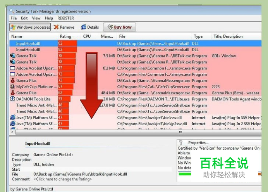Sort by the Rating column header
Image resolution: width=268 pixels, height=192 pixels.
[x=69, y=36]
